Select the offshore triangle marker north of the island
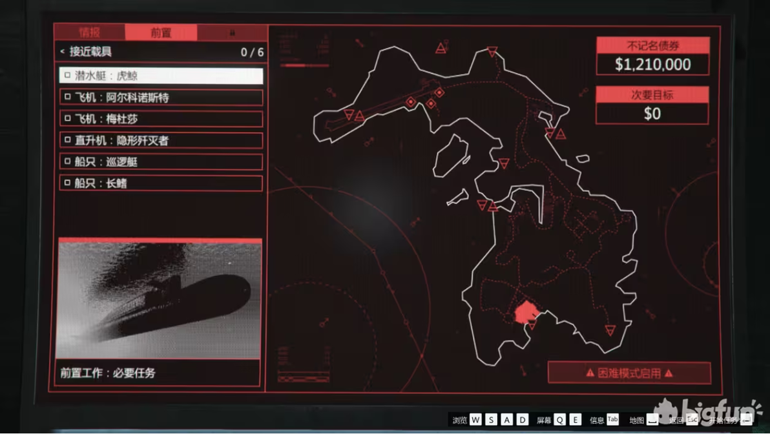The height and width of the screenshot is (434, 770). pos(441,48)
